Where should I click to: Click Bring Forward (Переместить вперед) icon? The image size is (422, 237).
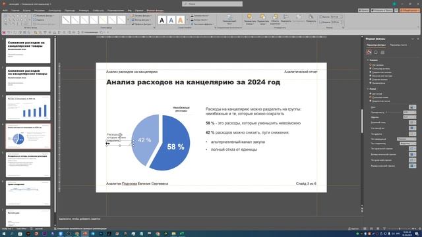(x=249, y=17)
